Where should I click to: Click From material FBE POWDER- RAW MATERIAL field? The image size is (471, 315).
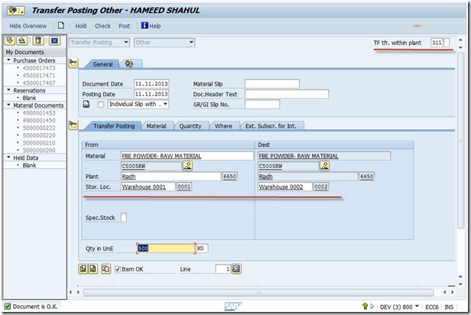click(187, 156)
